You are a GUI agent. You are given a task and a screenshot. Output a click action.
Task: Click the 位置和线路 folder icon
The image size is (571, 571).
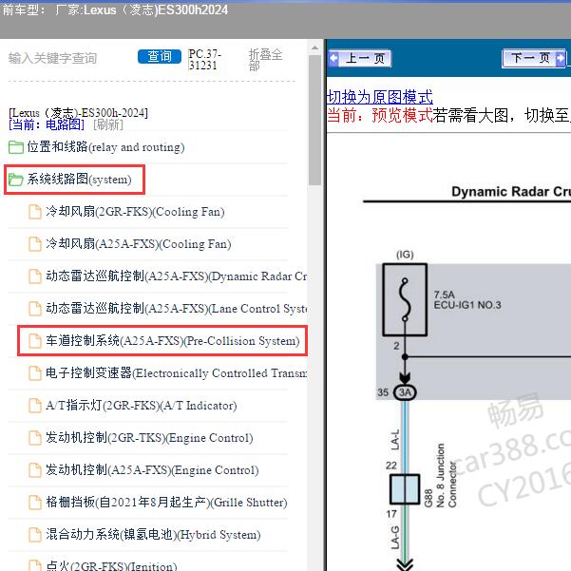[15, 147]
